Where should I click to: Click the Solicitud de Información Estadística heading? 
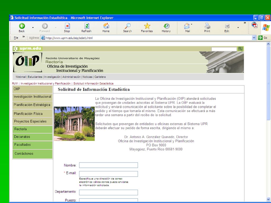pos(94,89)
